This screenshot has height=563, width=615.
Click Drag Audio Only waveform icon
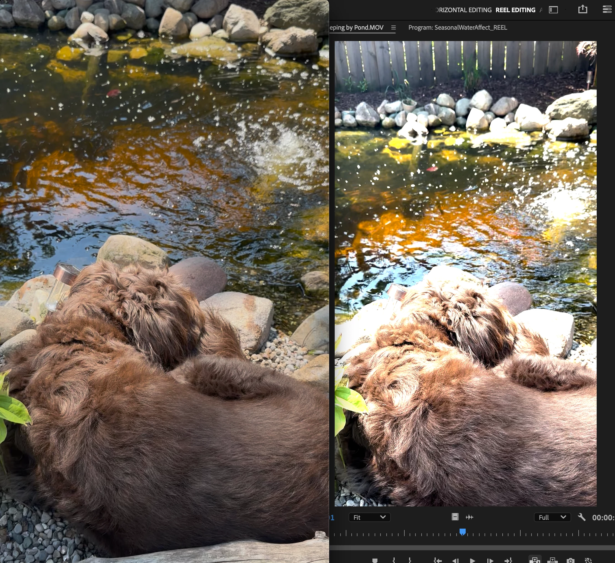469,517
